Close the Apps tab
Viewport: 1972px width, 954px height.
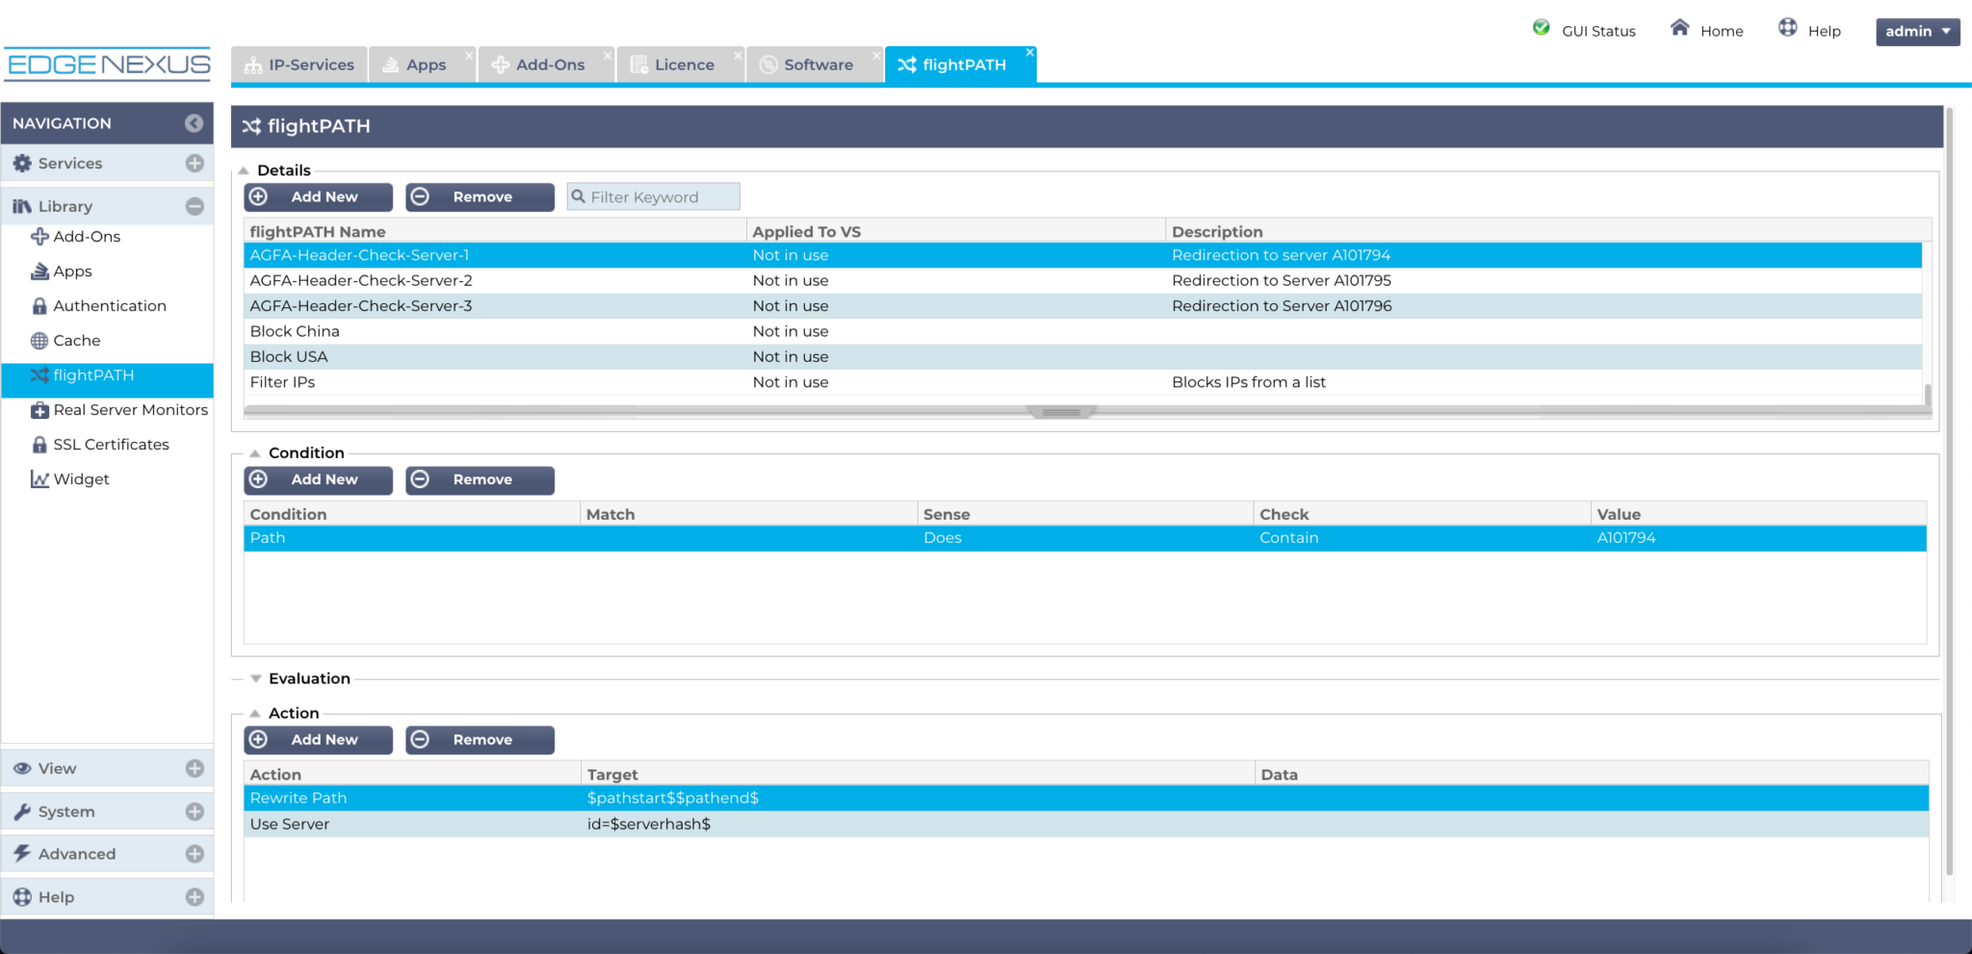pos(469,54)
